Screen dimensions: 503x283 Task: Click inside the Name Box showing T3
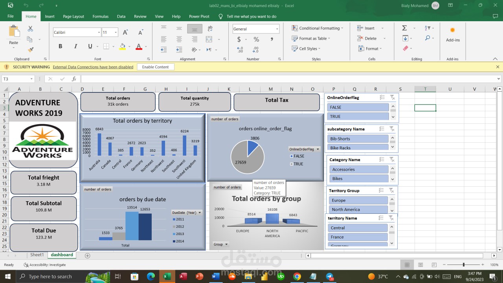[x=15, y=79]
